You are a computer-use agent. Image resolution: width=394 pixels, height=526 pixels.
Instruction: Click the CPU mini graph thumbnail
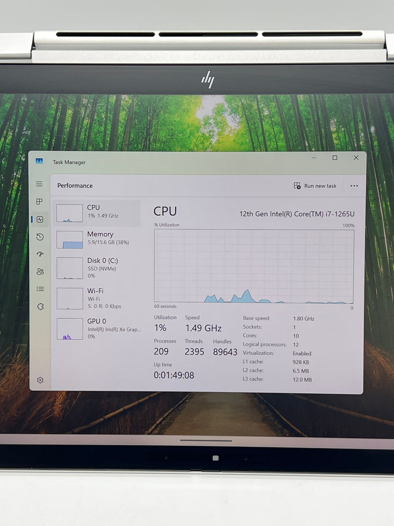pos(70,213)
